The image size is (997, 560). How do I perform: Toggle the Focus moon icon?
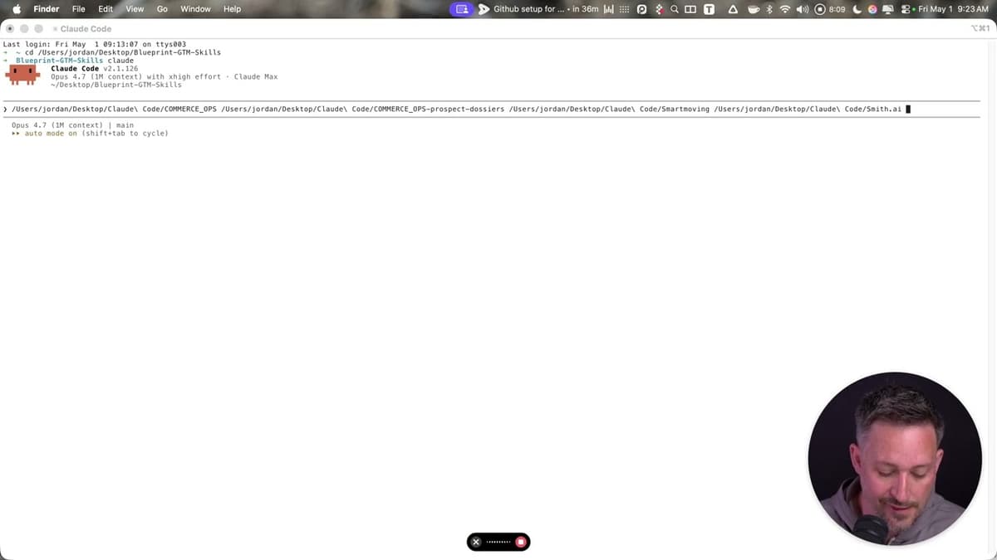tap(857, 9)
